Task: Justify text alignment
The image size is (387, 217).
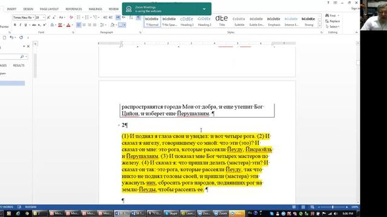Action: [95, 25]
